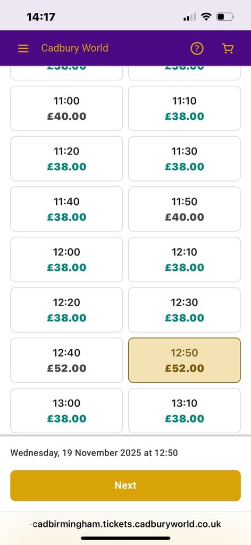Viewport: 251px width, 545px height.
Task: Tap the Cadbury World title
Action: pyautogui.click(x=74, y=48)
